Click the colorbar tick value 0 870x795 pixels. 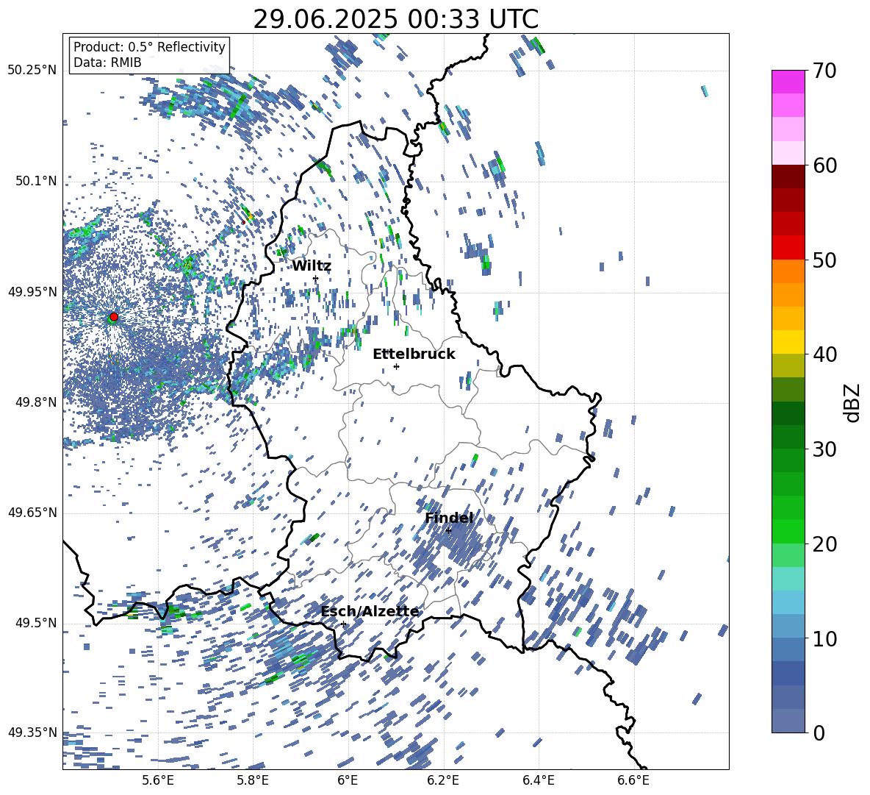(x=819, y=732)
